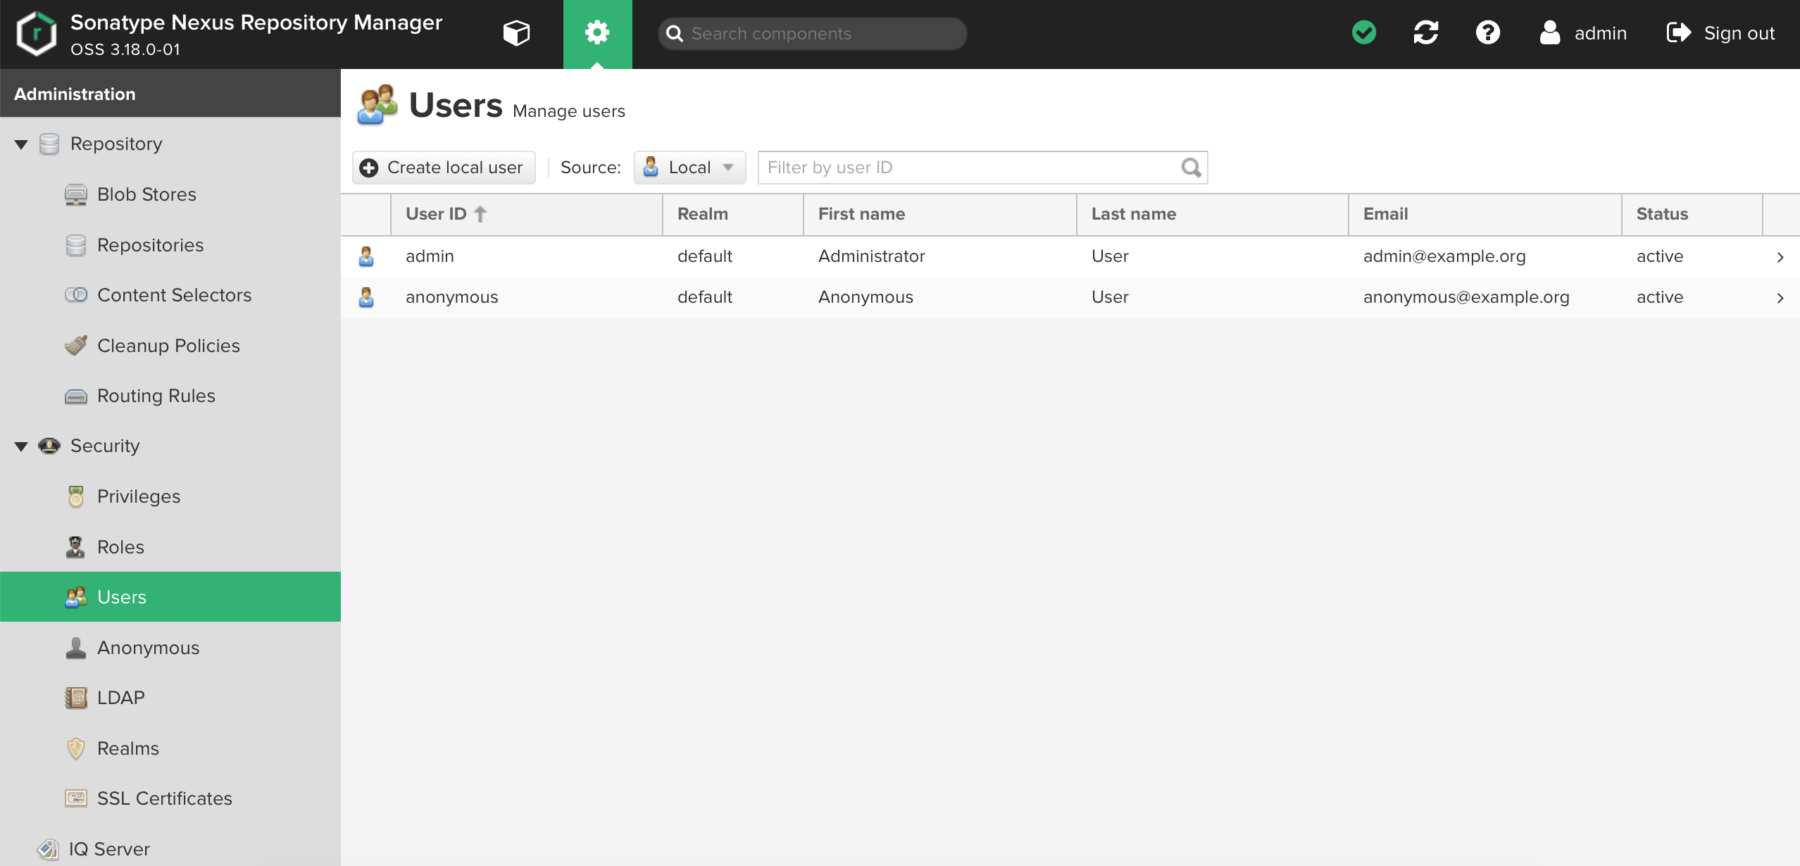Click the Nexus Repository cube/package icon
1800x866 pixels.
[515, 33]
